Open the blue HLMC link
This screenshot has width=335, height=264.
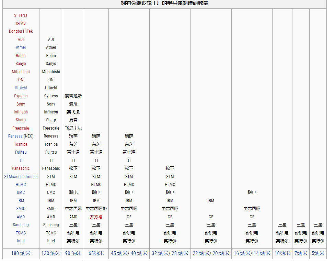pyautogui.click(x=21, y=184)
